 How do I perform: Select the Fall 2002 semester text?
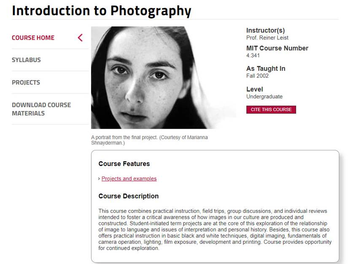point(257,75)
